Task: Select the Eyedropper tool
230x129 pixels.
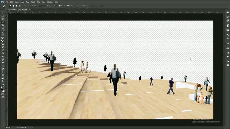Action: (3, 28)
